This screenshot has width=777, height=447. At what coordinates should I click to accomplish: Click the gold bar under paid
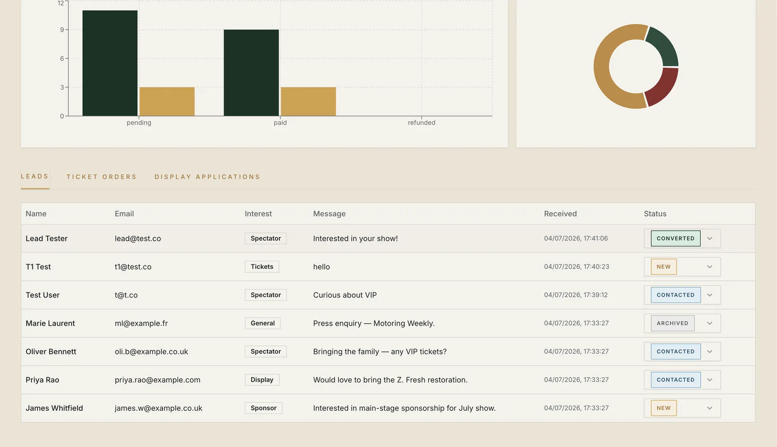(308, 101)
